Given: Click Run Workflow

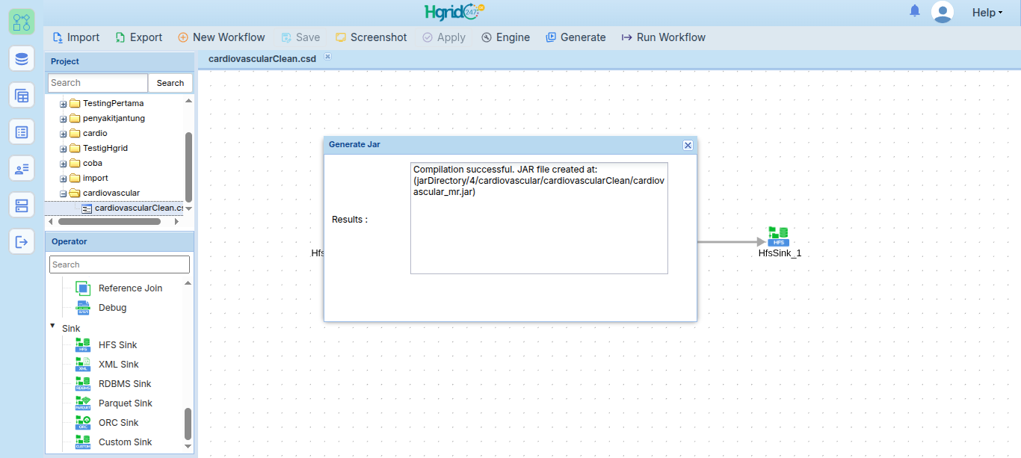Looking at the screenshot, I should point(664,37).
